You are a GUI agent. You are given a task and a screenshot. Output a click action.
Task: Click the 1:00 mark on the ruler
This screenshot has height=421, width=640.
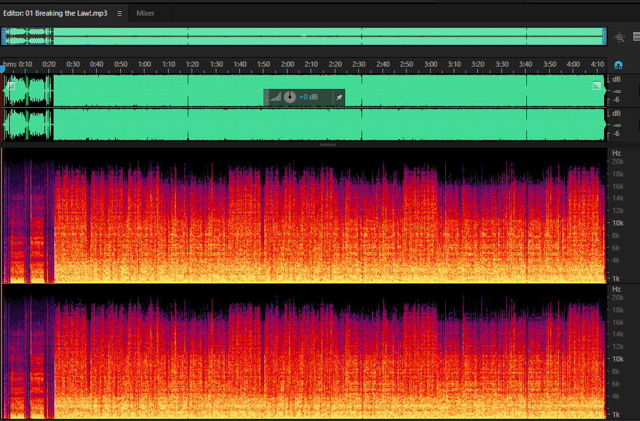[x=144, y=64]
